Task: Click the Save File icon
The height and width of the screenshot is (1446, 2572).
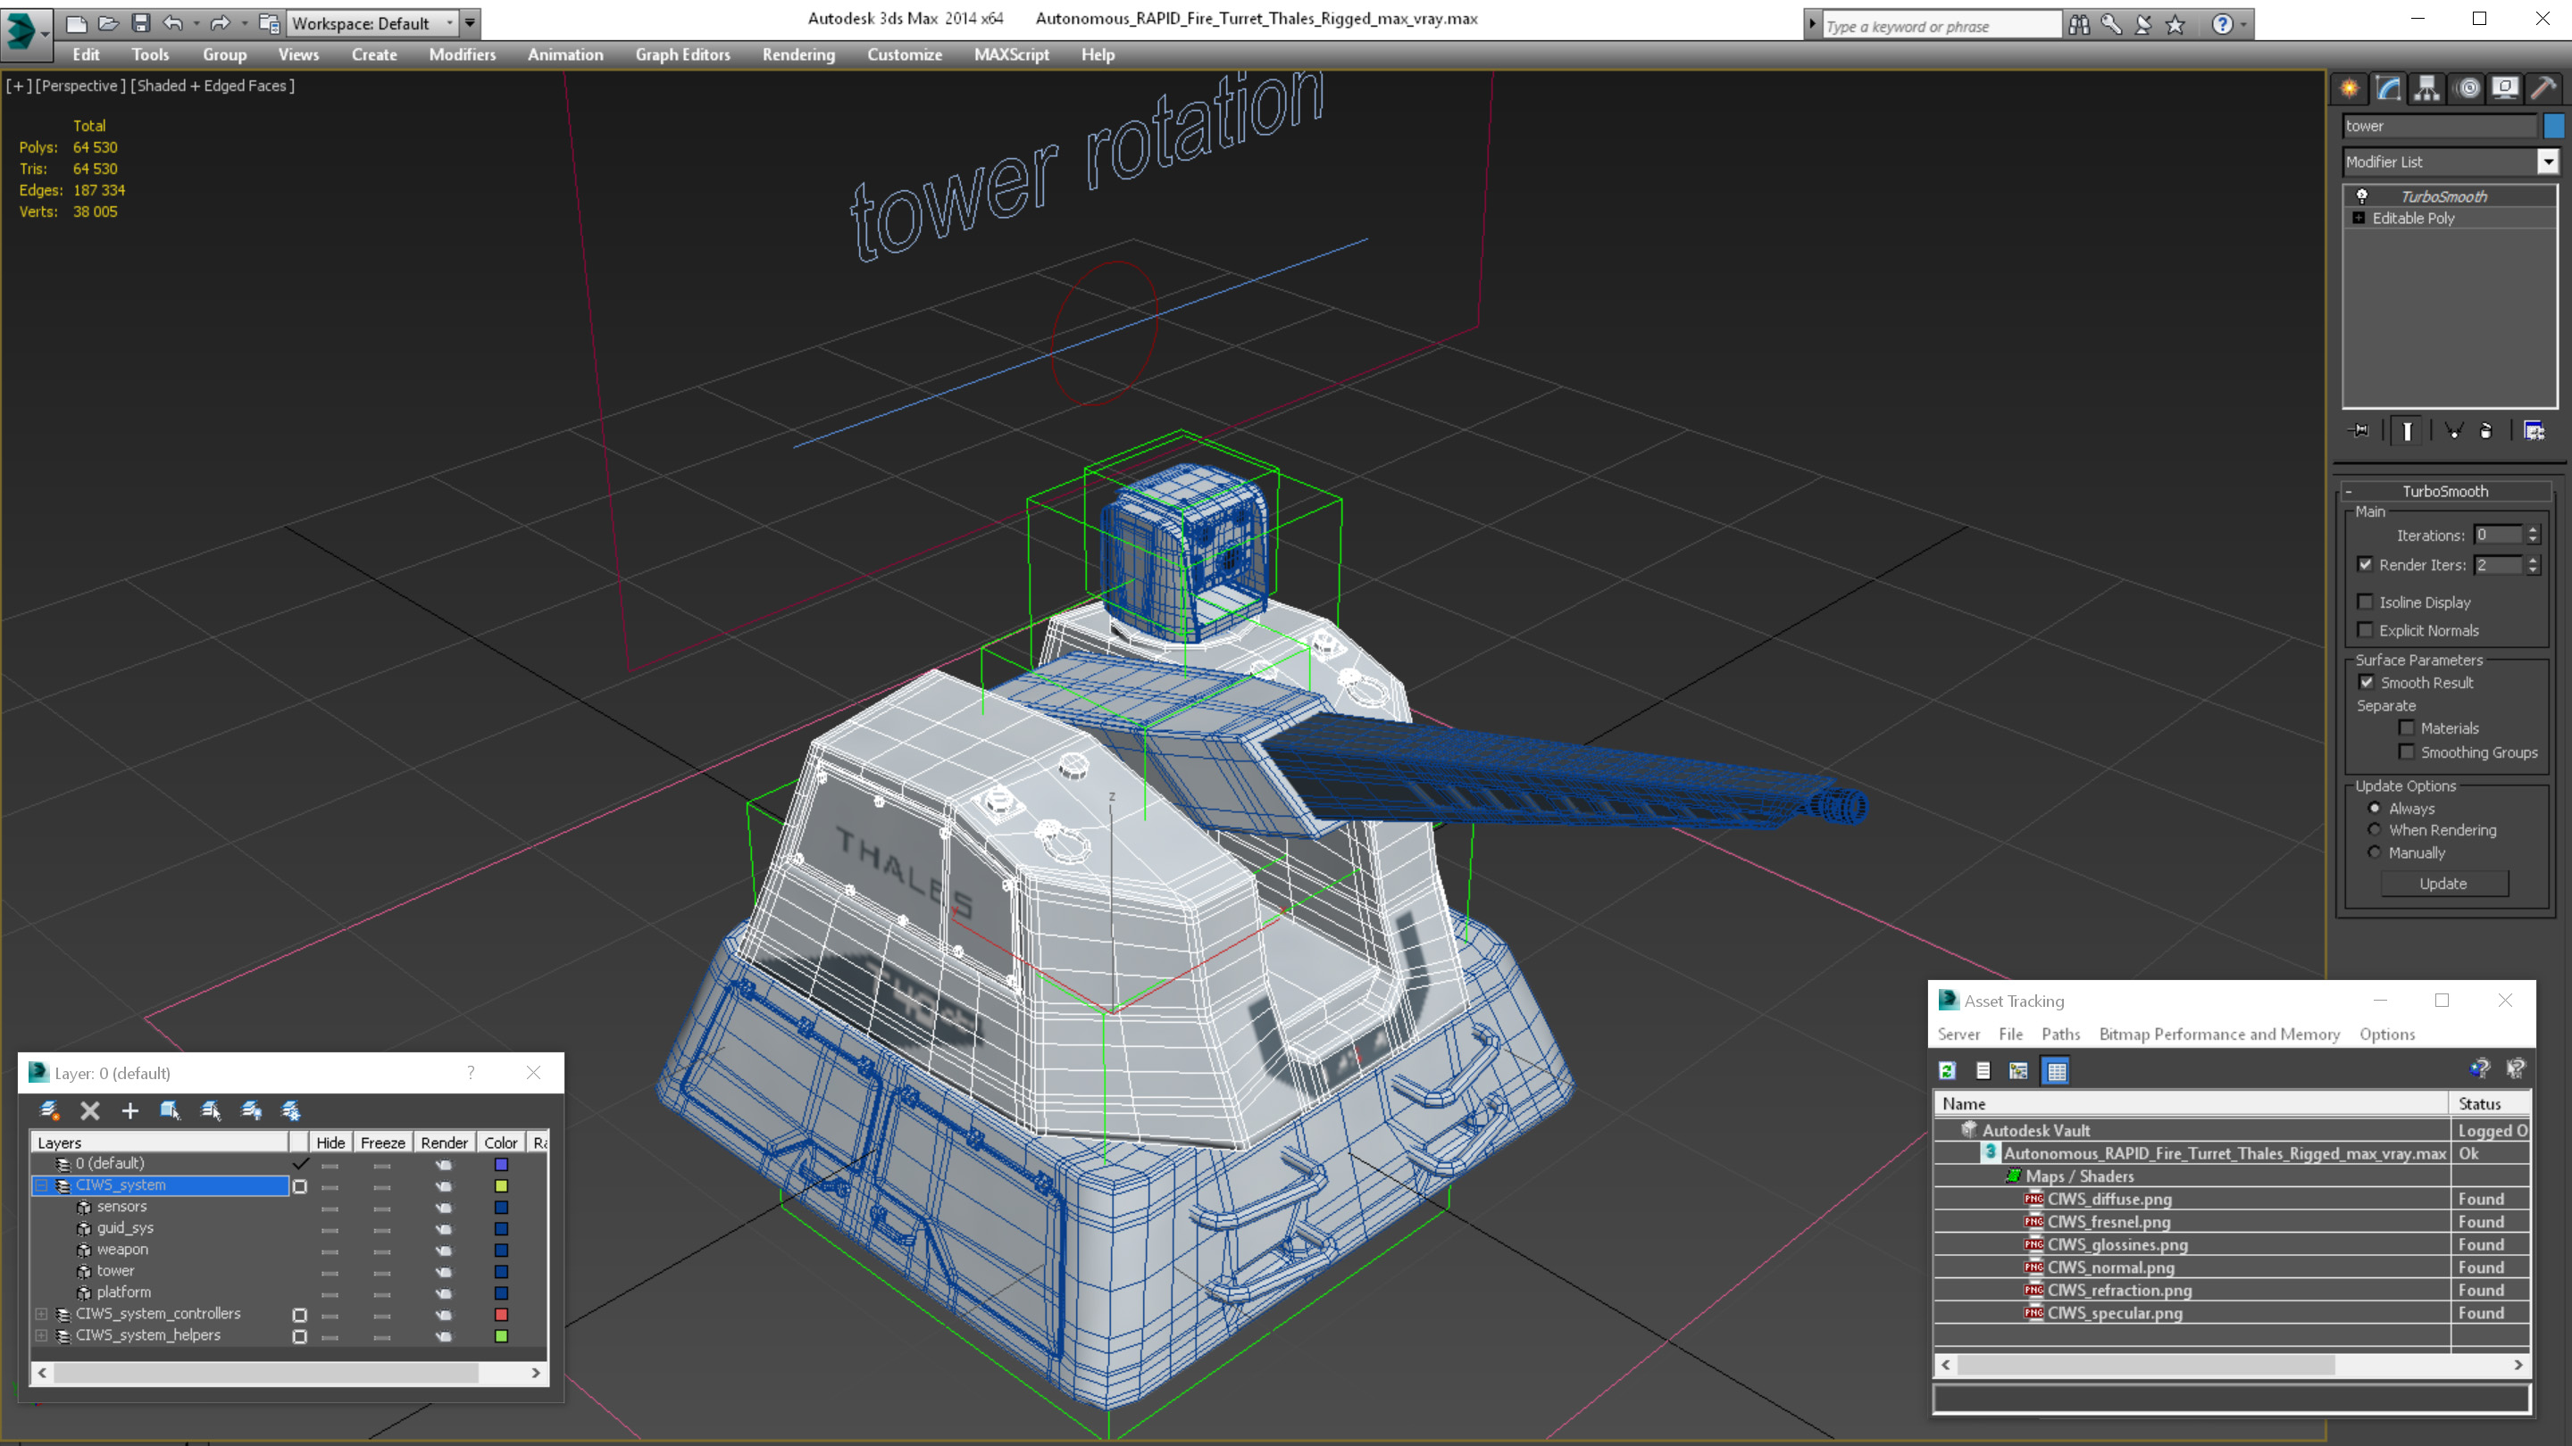Action: coord(140,22)
